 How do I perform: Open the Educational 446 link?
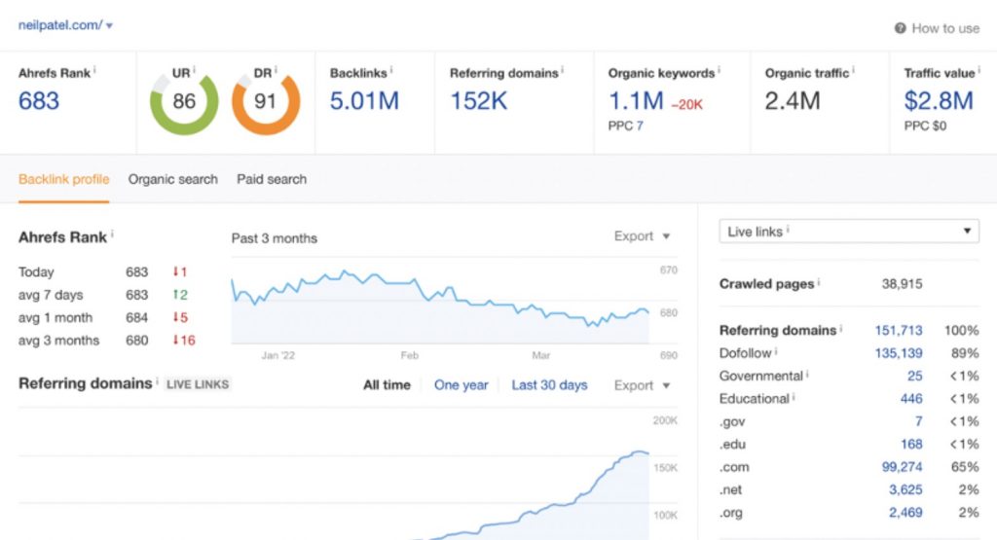(911, 399)
